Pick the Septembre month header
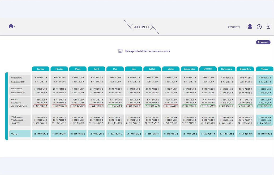 [189, 69]
